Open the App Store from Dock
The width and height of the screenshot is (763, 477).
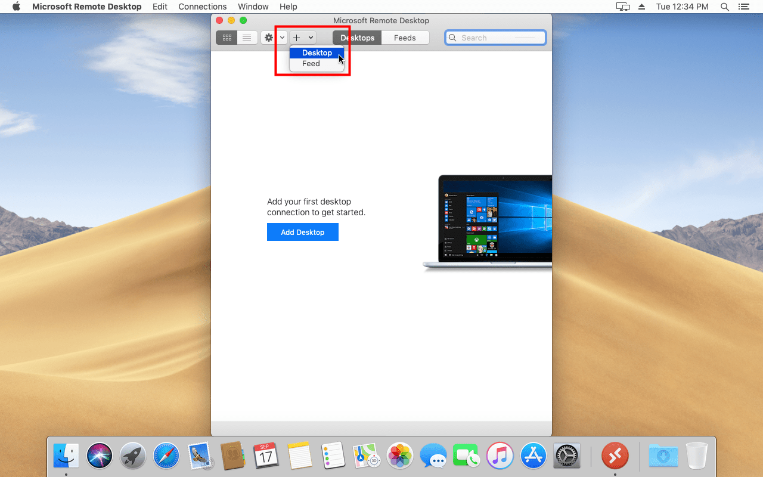(534, 456)
